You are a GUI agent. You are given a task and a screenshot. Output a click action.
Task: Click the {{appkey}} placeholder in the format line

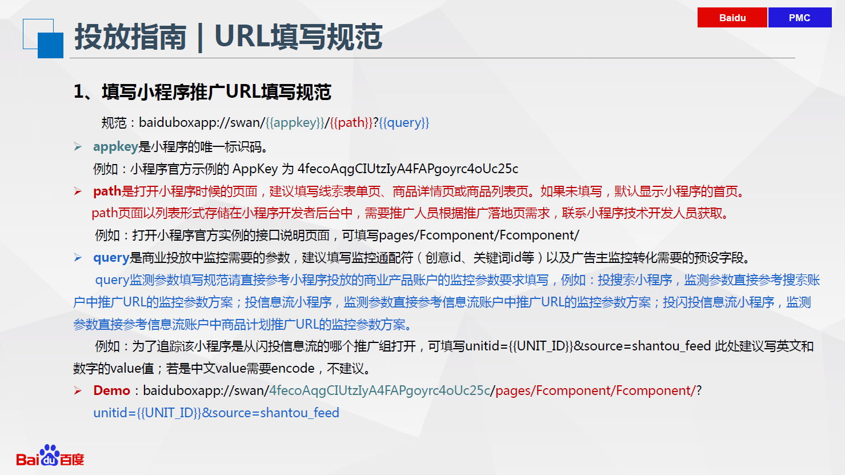click(x=295, y=122)
